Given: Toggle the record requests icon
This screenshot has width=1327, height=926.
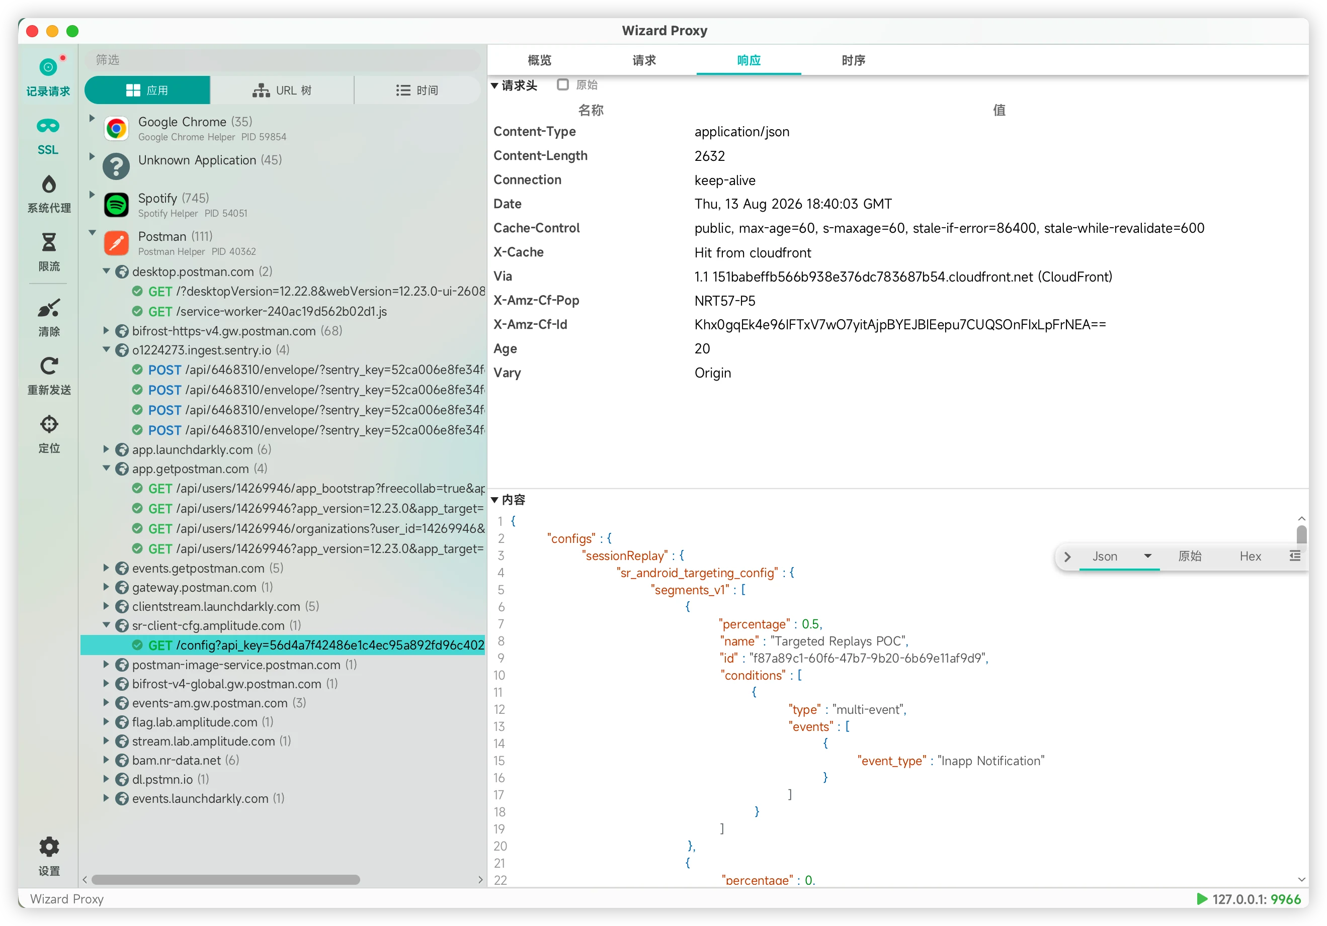Looking at the screenshot, I should pyautogui.click(x=49, y=67).
